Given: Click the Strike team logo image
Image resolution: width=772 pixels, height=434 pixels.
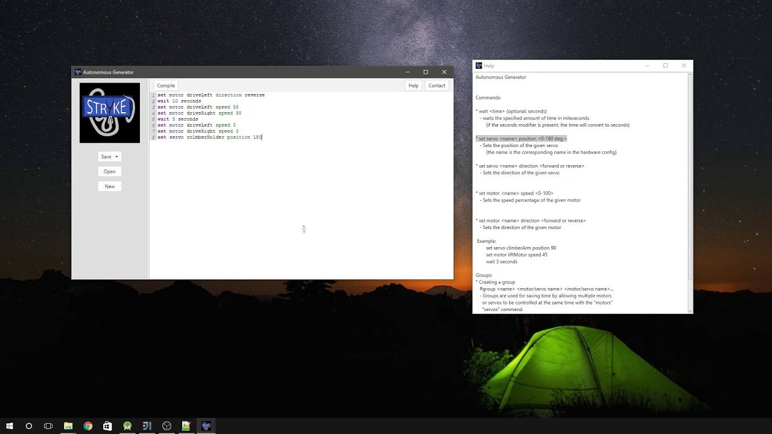Looking at the screenshot, I should (x=110, y=113).
